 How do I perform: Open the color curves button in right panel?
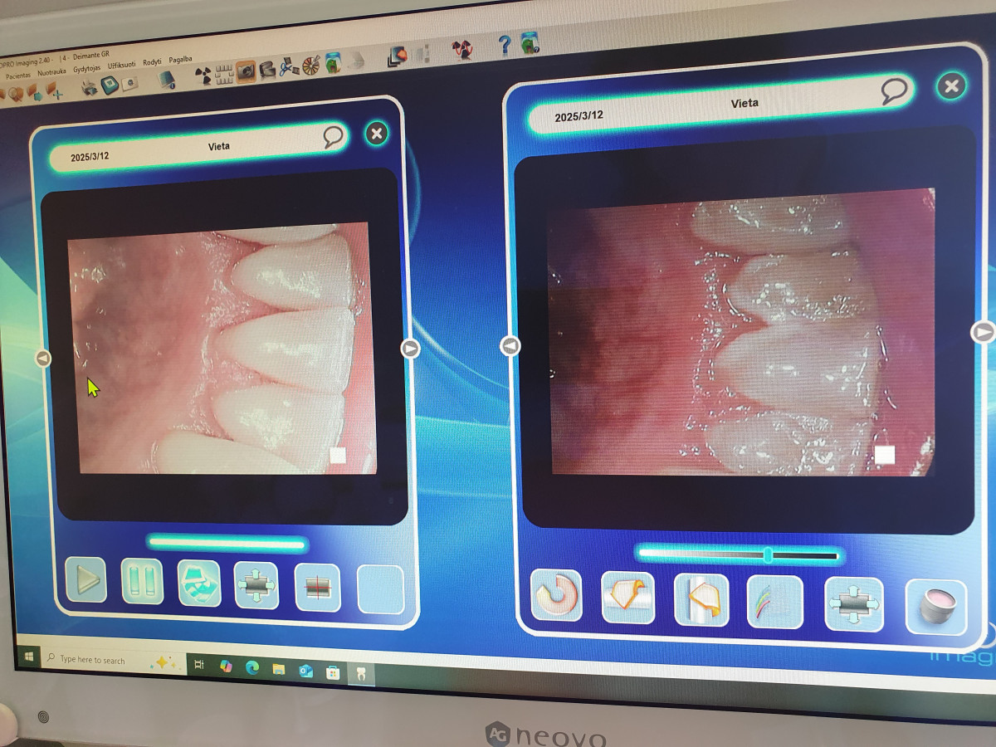(775, 602)
